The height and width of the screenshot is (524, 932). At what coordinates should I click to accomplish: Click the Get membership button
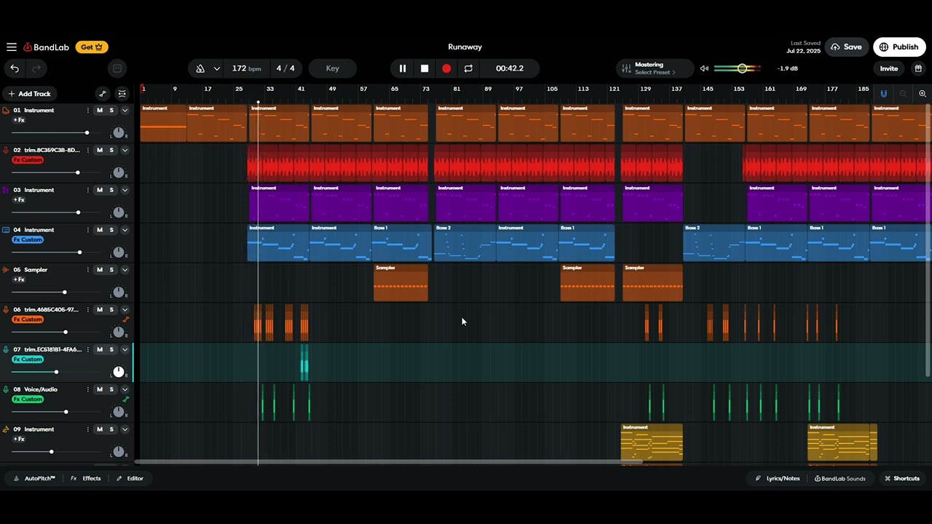point(92,47)
